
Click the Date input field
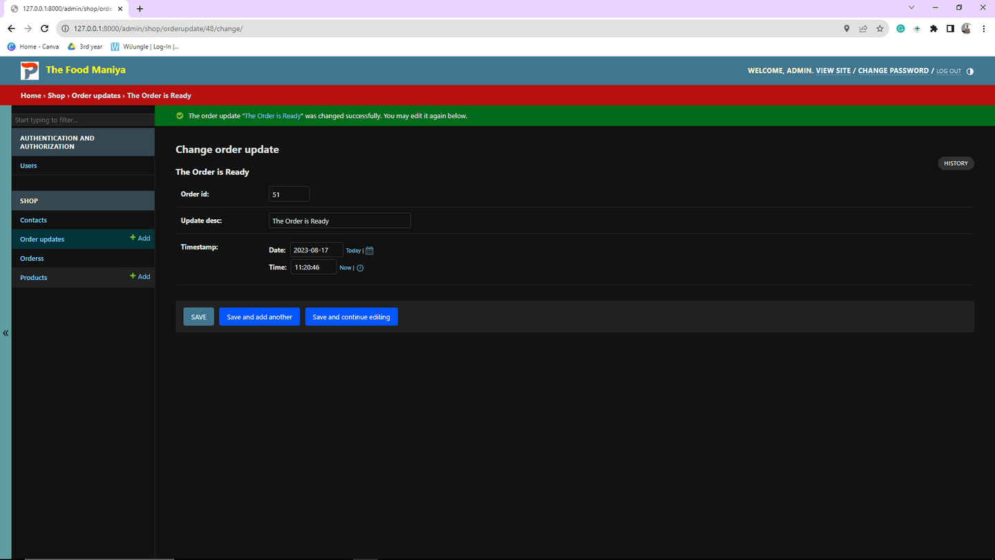[x=316, y=250]
